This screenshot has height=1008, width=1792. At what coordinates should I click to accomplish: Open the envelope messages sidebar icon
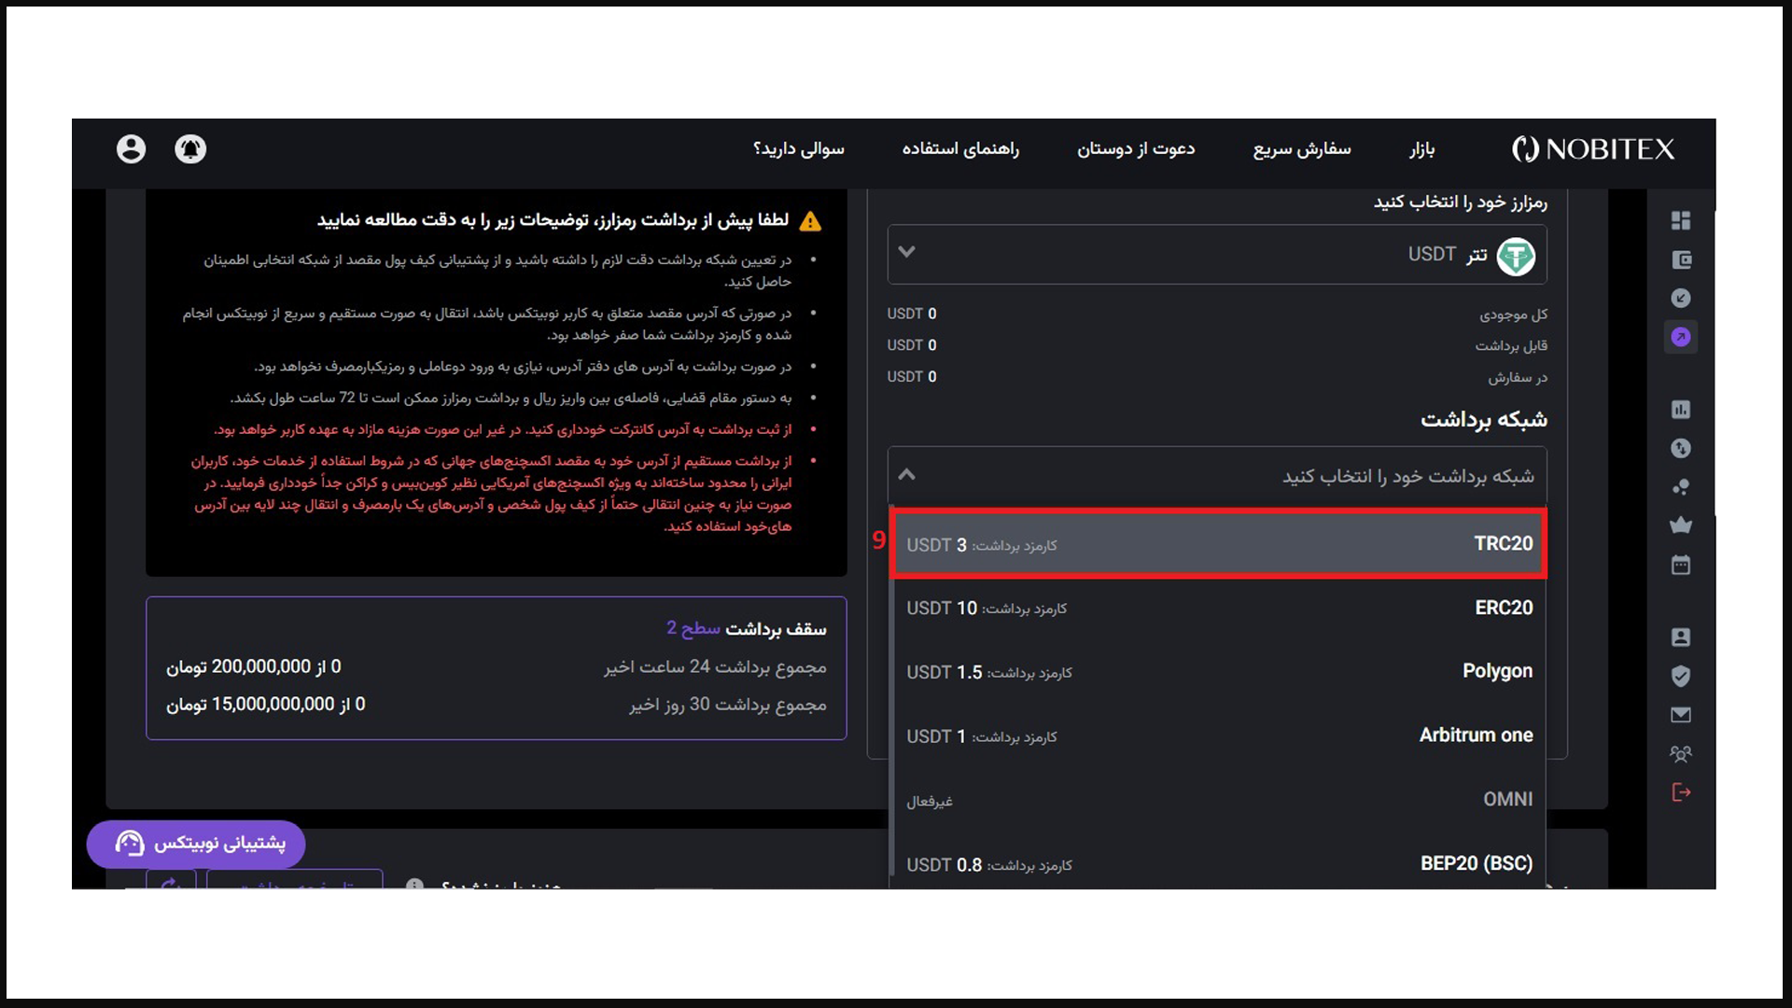(1681, 715)
